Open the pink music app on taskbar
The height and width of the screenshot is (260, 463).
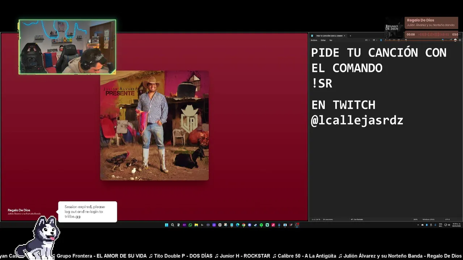[273, 225]
